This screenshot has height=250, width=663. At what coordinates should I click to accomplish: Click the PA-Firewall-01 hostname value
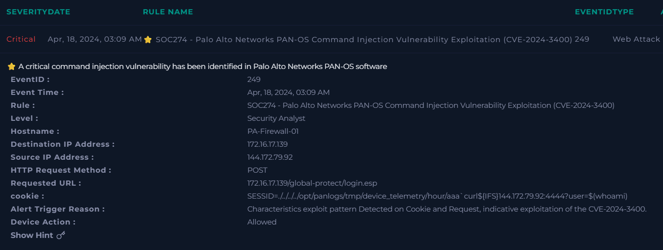pos(273,131)
